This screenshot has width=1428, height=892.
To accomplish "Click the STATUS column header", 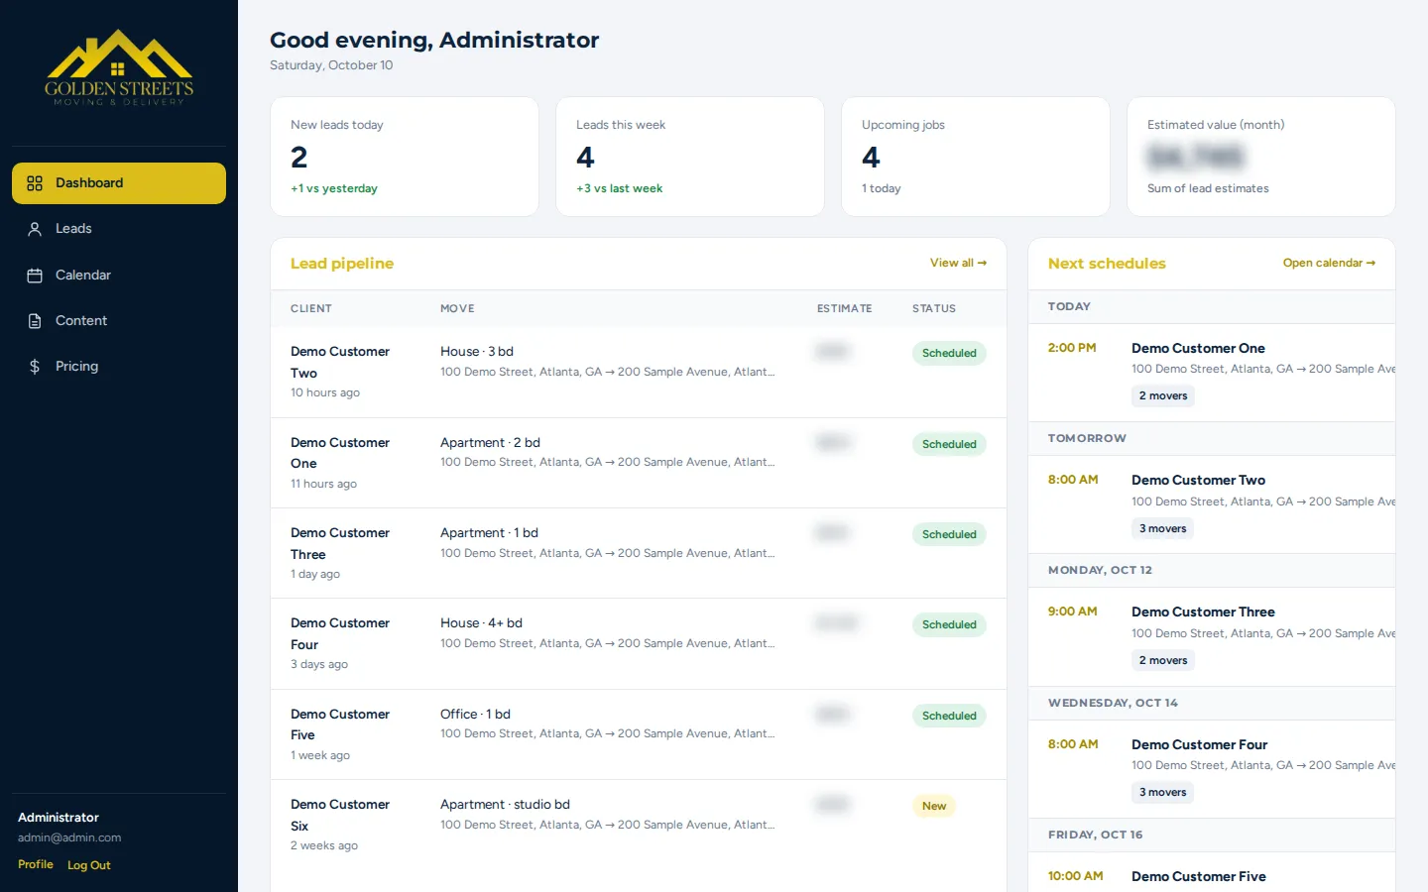I will click(934, 308).
